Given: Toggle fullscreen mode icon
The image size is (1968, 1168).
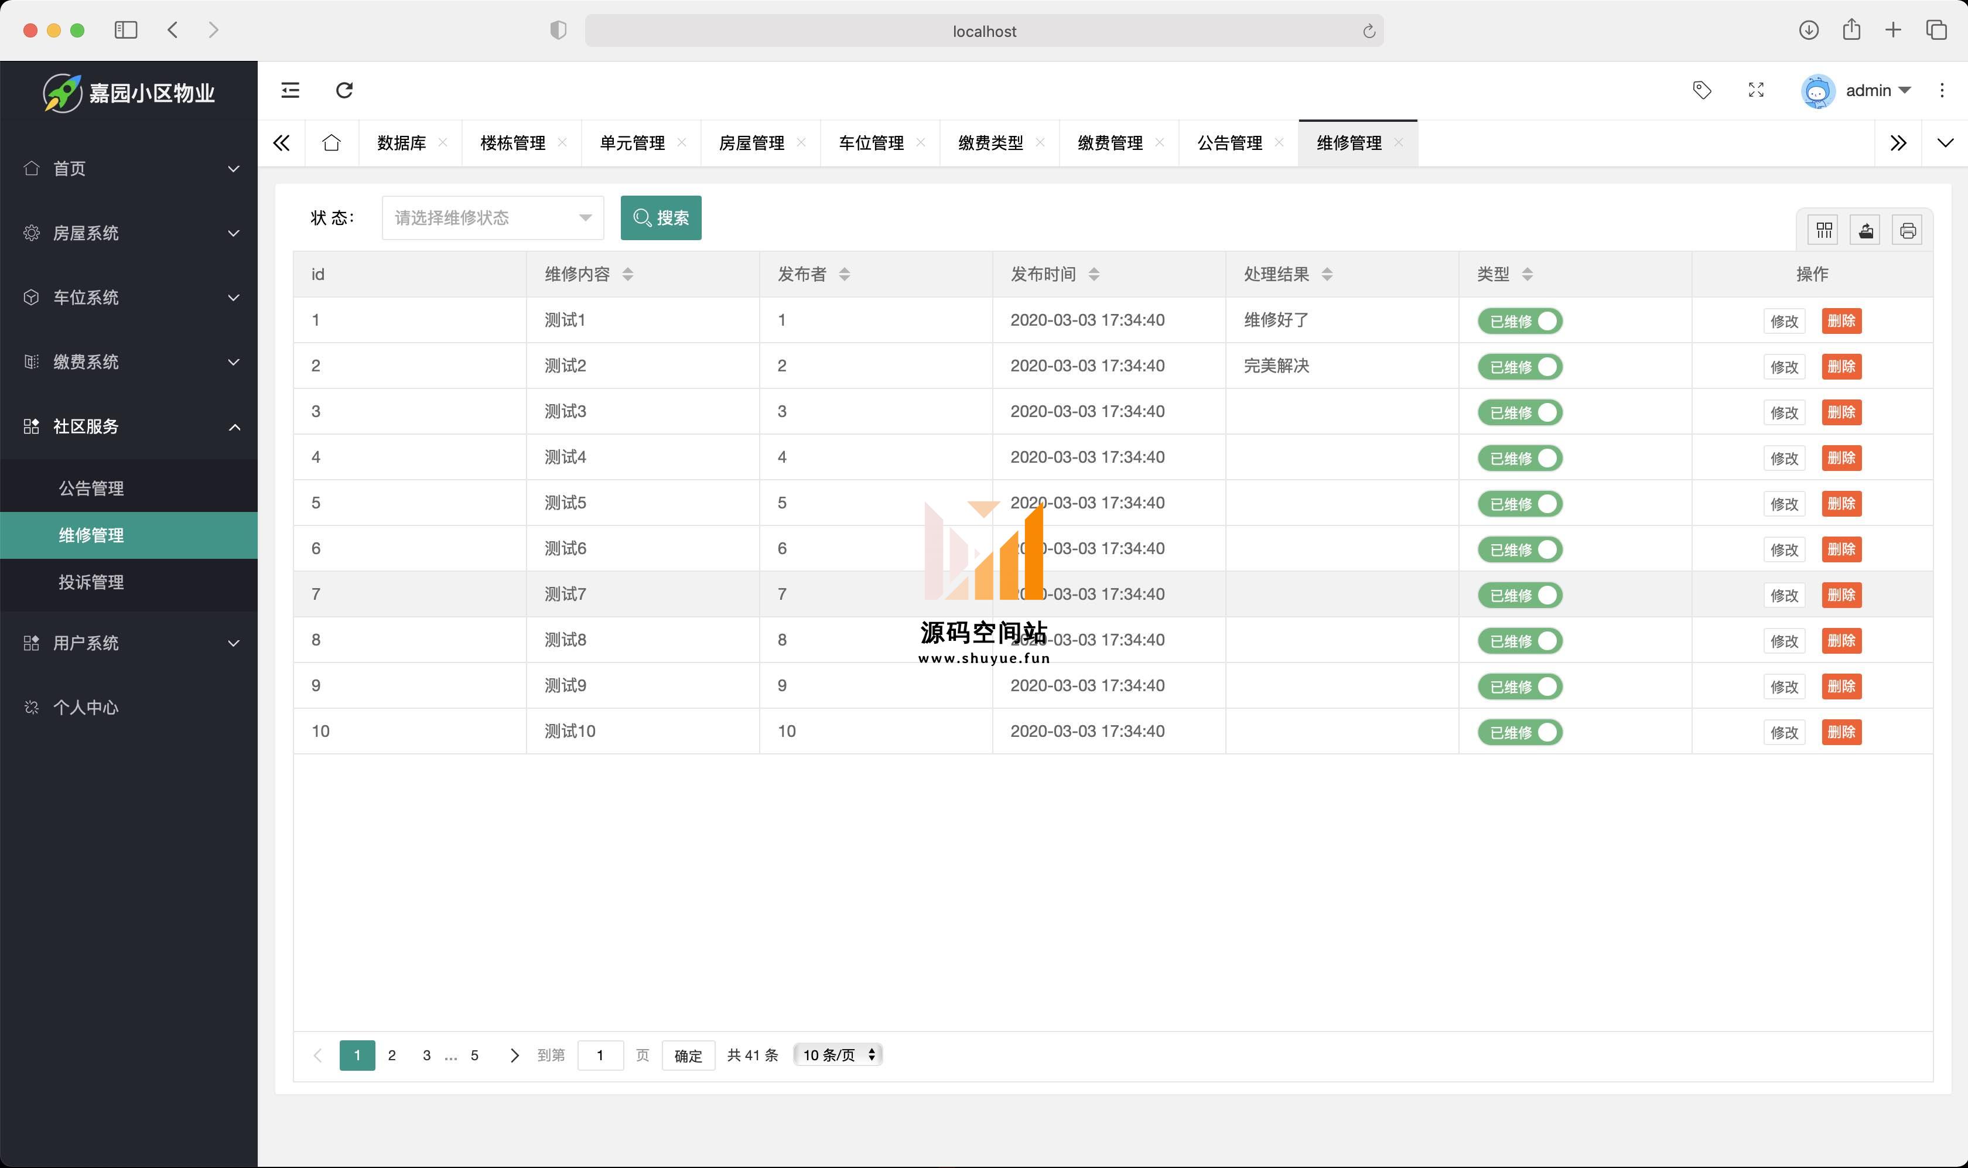Looking at the screenshot, I should point(1755,91).
